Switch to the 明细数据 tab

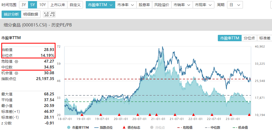tap(30, 14)
